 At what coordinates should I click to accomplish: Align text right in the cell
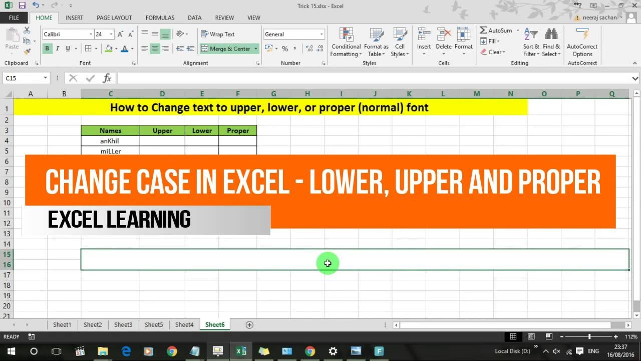(x=165, y=49)
